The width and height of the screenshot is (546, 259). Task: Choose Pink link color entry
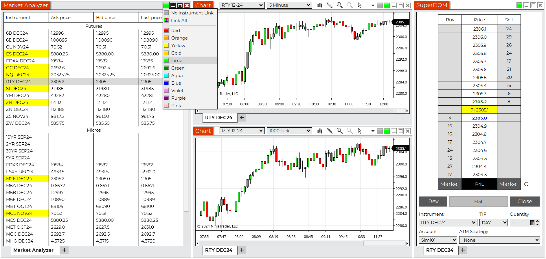(x=190, y=105)
